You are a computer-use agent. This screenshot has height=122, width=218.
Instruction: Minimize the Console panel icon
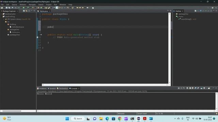[x=214, y=88]
